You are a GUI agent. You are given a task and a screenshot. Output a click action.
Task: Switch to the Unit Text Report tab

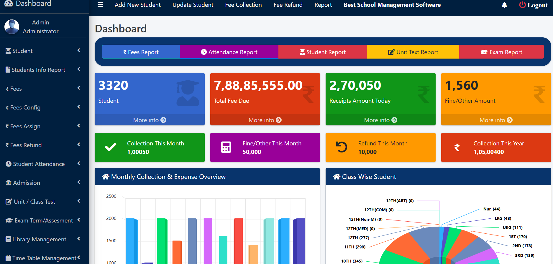click(413, 52)
